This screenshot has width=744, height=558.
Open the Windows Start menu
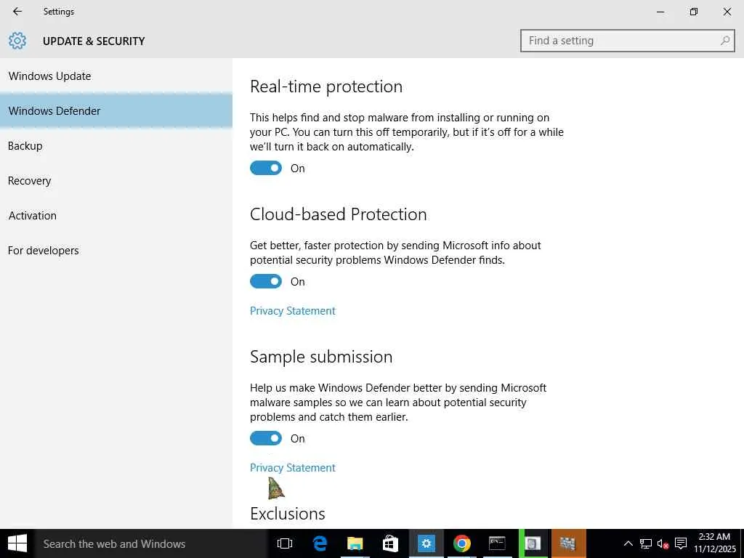point(17,543)
